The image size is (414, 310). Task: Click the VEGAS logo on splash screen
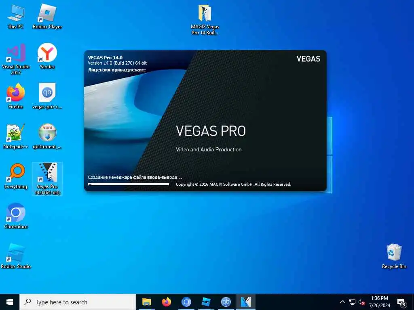[308, 59]
